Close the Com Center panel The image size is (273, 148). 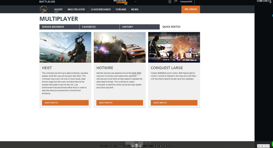tap(271, 2)
